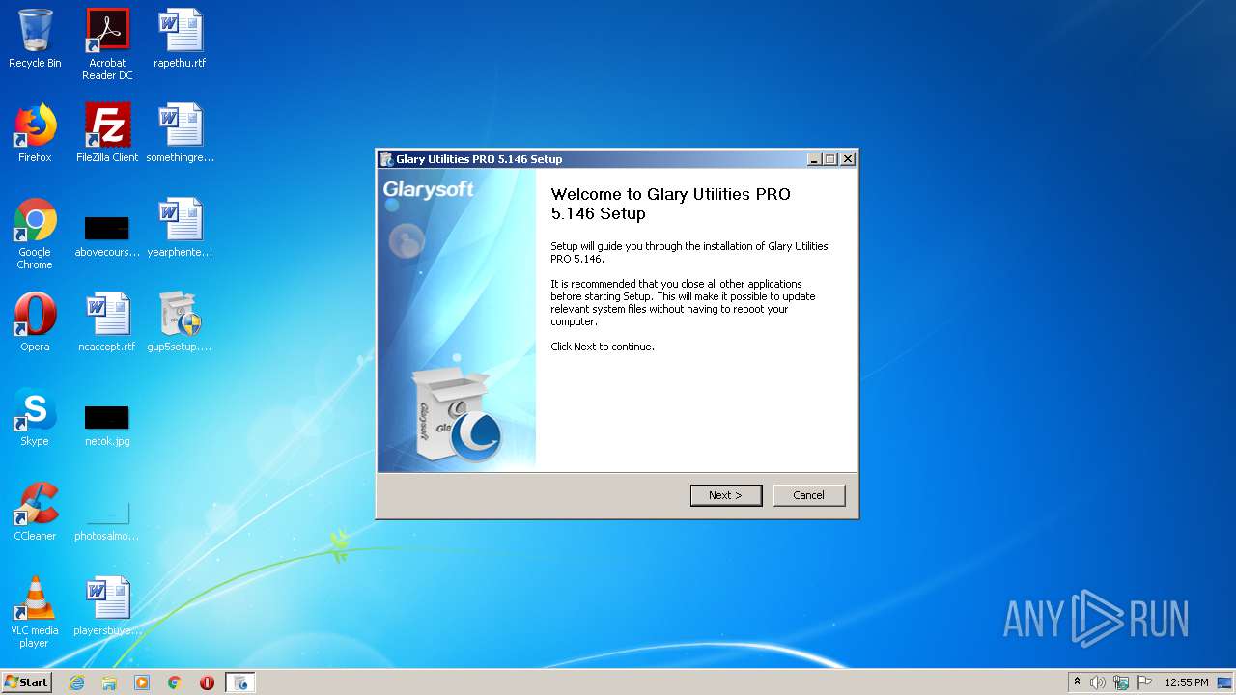The image size is (1236, 695).
Task: Click the taskbar clock showing 12:55 PM
Action: coord(1187,682)
